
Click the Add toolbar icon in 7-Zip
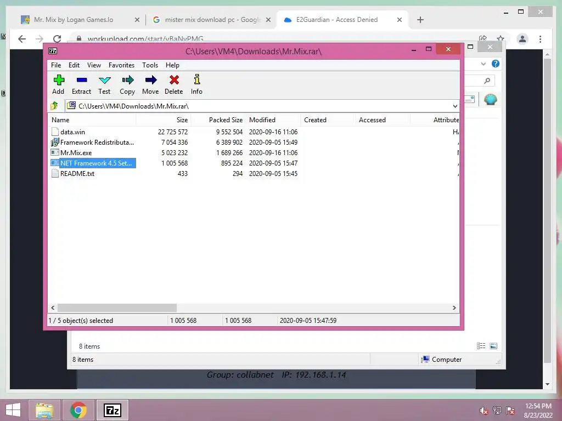coord(59,80)
